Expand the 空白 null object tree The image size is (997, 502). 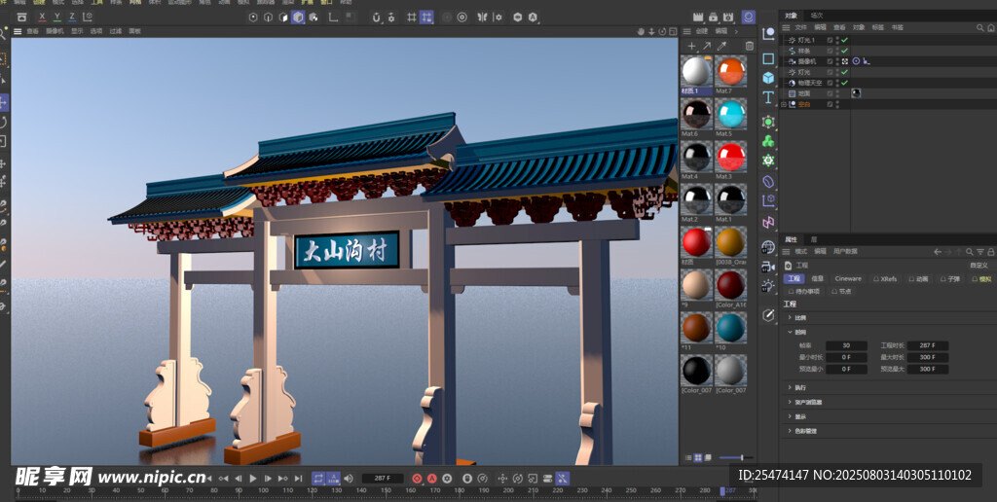point(784,104)
